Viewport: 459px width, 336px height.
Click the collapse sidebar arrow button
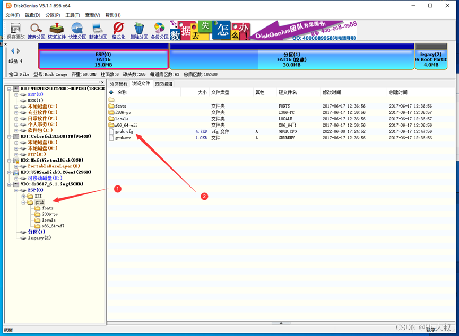click(13, 51)
